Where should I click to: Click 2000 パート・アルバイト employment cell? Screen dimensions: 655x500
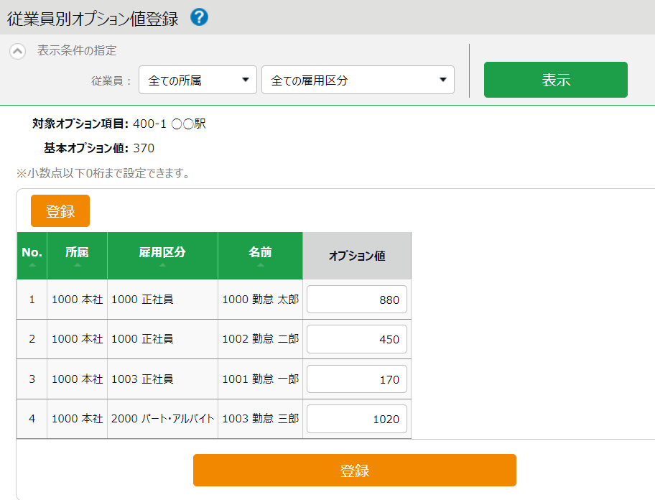[162, 419]
